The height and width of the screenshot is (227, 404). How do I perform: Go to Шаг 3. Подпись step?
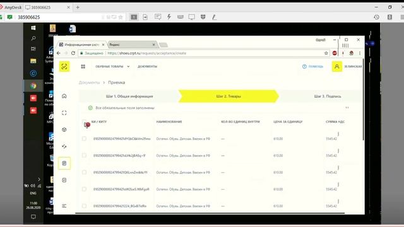click(x=328, y=96)
